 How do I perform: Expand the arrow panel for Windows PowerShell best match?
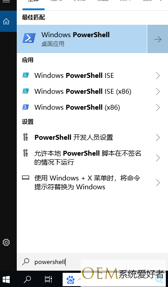pyautogui.click(x=157, y=39)
